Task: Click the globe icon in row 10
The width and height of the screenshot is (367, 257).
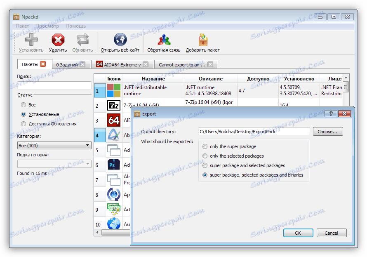Action: (x=114, y=224)
